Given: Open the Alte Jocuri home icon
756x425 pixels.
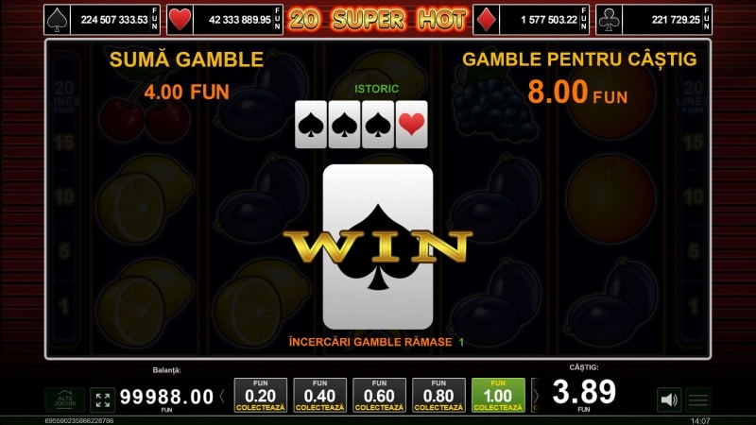Looking at the screenshot, I should click(65, 399).
